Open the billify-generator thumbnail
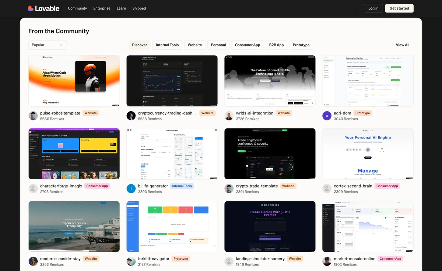The height and width of the screenshot is (271, 442). [x=172, y=154]
